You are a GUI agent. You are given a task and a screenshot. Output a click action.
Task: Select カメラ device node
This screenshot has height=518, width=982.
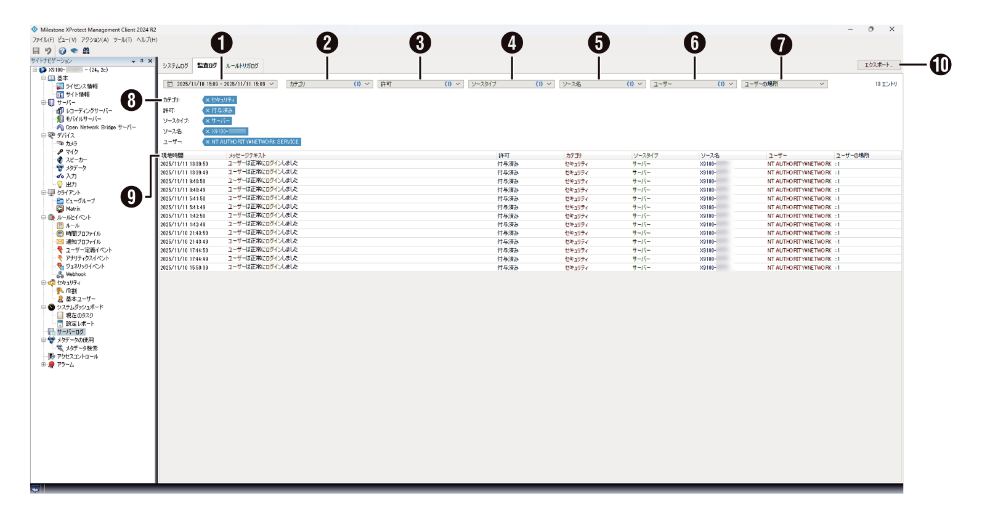click(71, 144)
